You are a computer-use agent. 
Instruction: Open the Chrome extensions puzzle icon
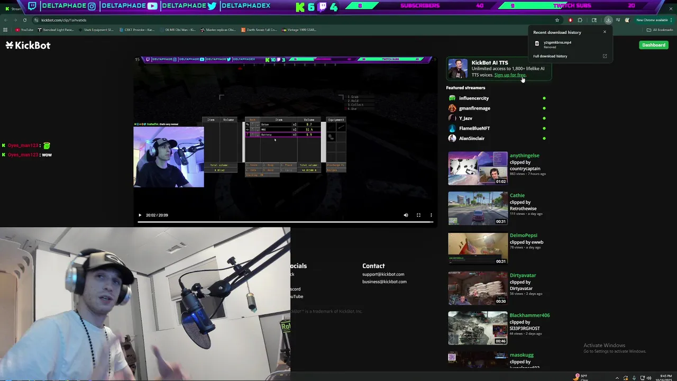click(x=580, y=20)
